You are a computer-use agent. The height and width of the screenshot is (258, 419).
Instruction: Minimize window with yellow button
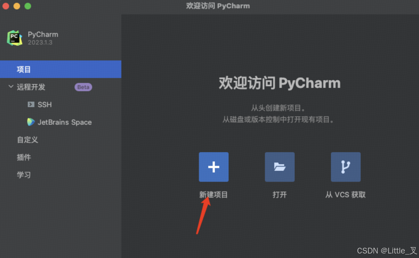tap(17, 6)
